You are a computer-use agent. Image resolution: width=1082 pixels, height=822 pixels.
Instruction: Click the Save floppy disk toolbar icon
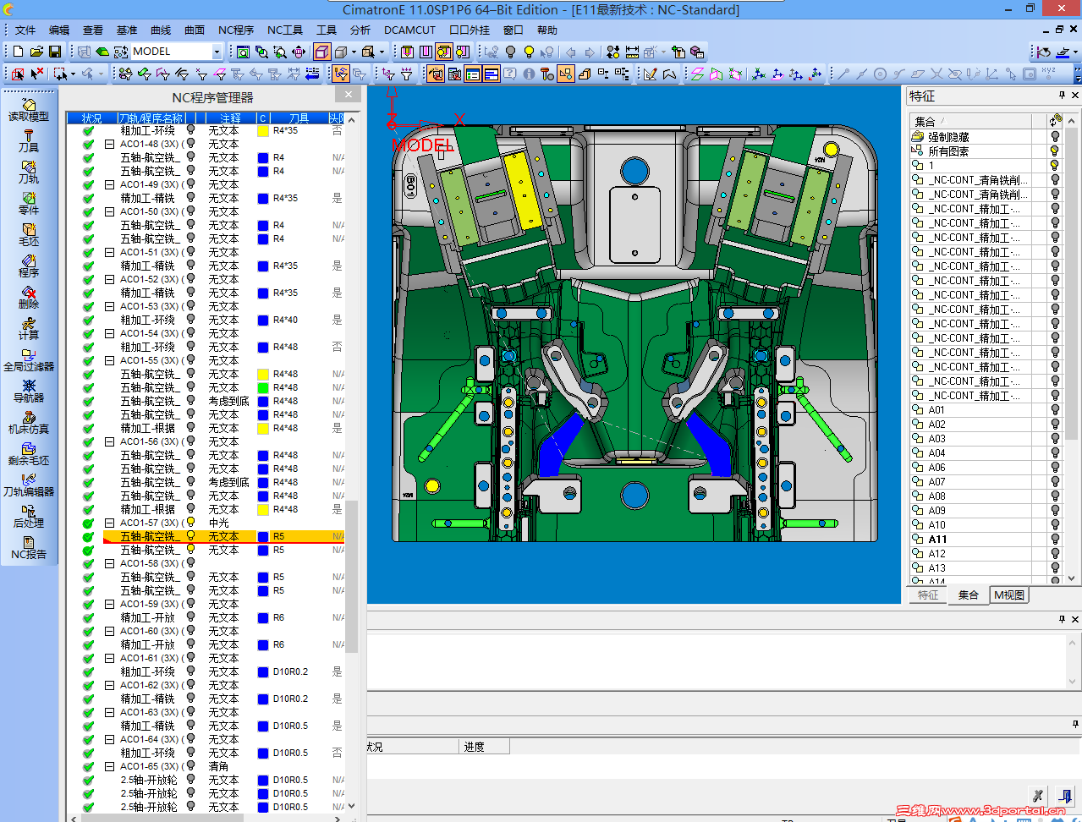pos(55,52)
